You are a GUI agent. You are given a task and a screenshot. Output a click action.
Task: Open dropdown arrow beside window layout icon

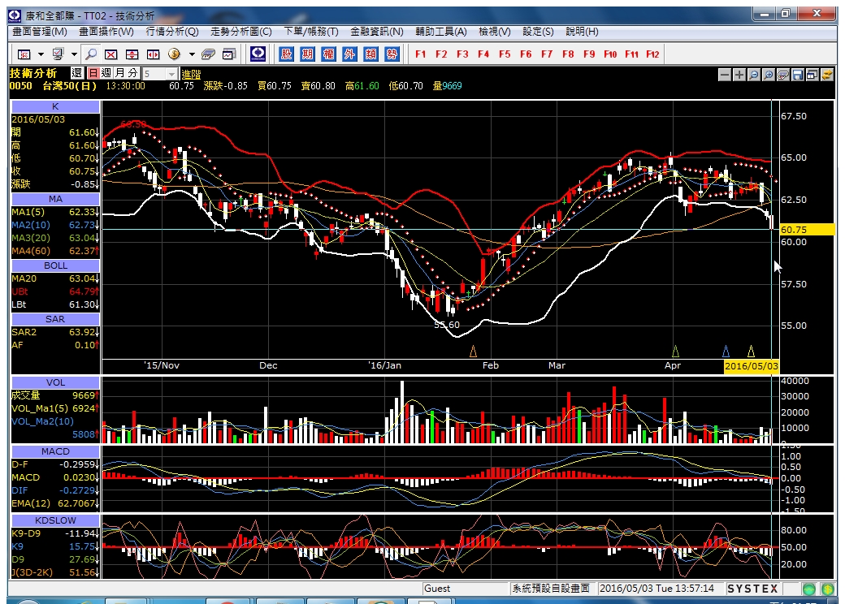coord(41,54)
